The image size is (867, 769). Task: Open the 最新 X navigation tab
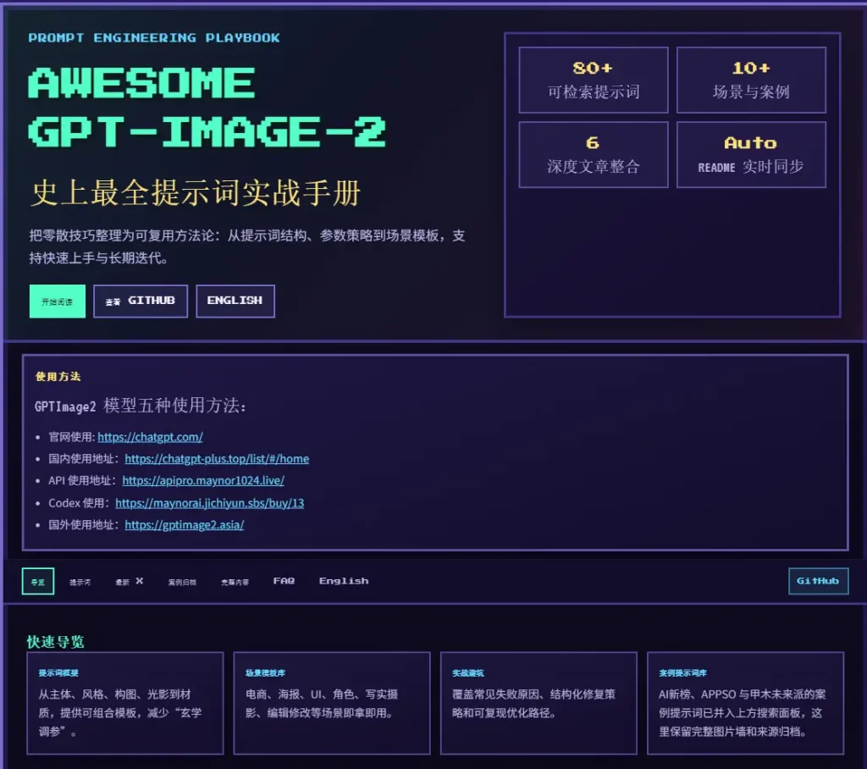click(x=129, y=582)
